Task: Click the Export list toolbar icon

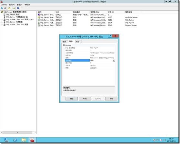Action: 14,8
